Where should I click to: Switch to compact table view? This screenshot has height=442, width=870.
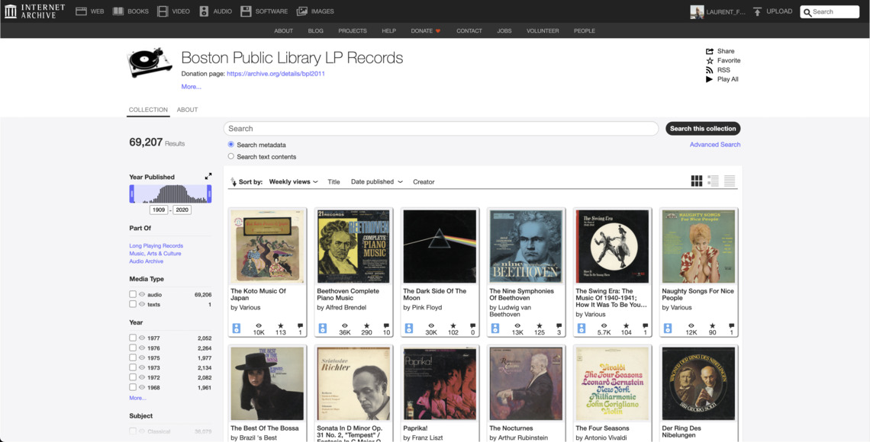tap(730, 181)
